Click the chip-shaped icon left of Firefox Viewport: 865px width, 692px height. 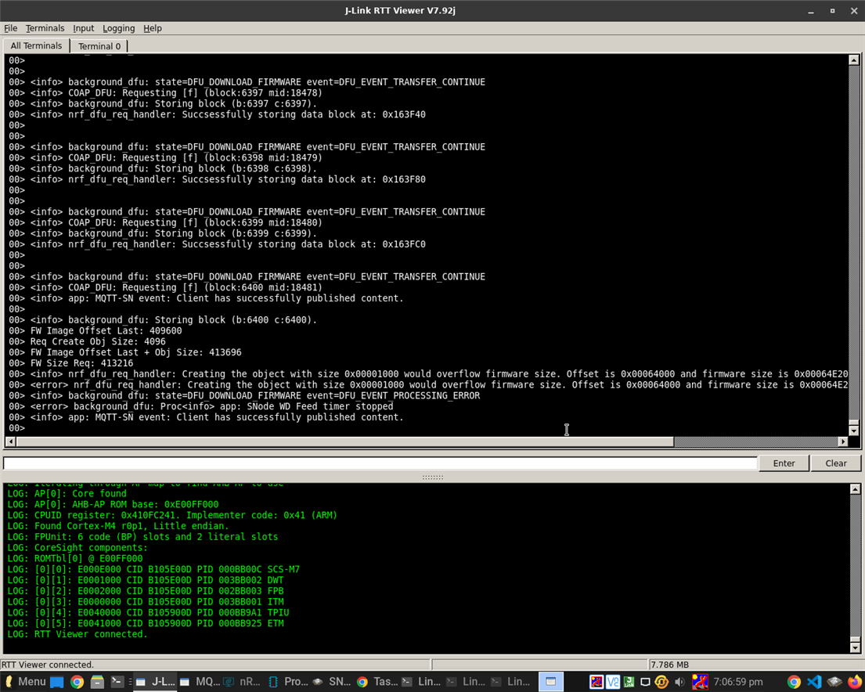[834, 682]
